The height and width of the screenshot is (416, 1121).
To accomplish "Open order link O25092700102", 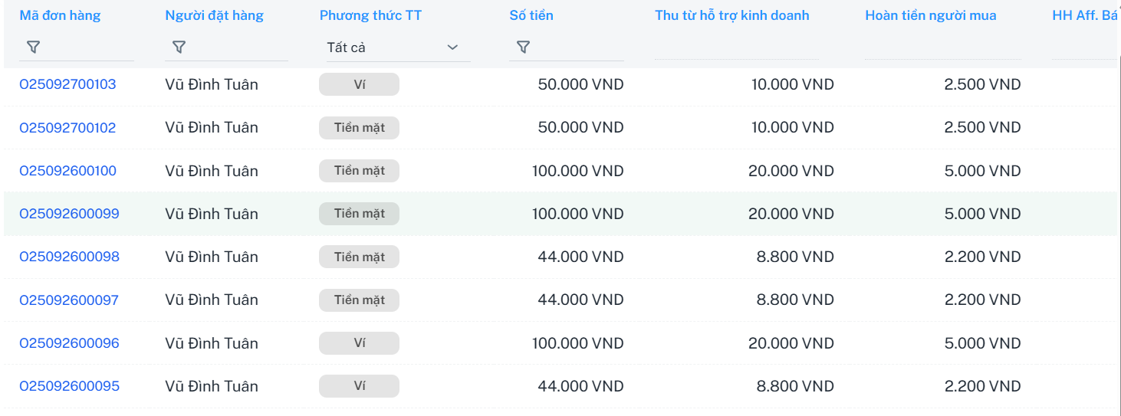I will click(67, 127).
